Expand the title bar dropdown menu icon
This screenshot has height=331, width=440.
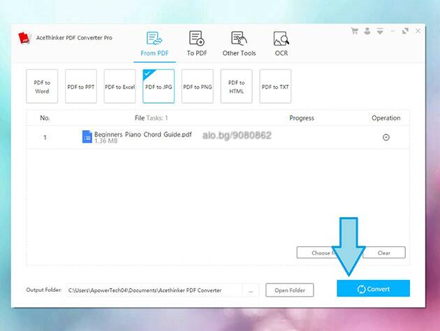[380, 31]
